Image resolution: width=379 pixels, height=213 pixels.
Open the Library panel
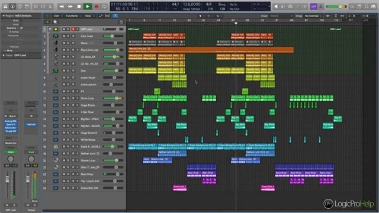[x=5, y=7]
